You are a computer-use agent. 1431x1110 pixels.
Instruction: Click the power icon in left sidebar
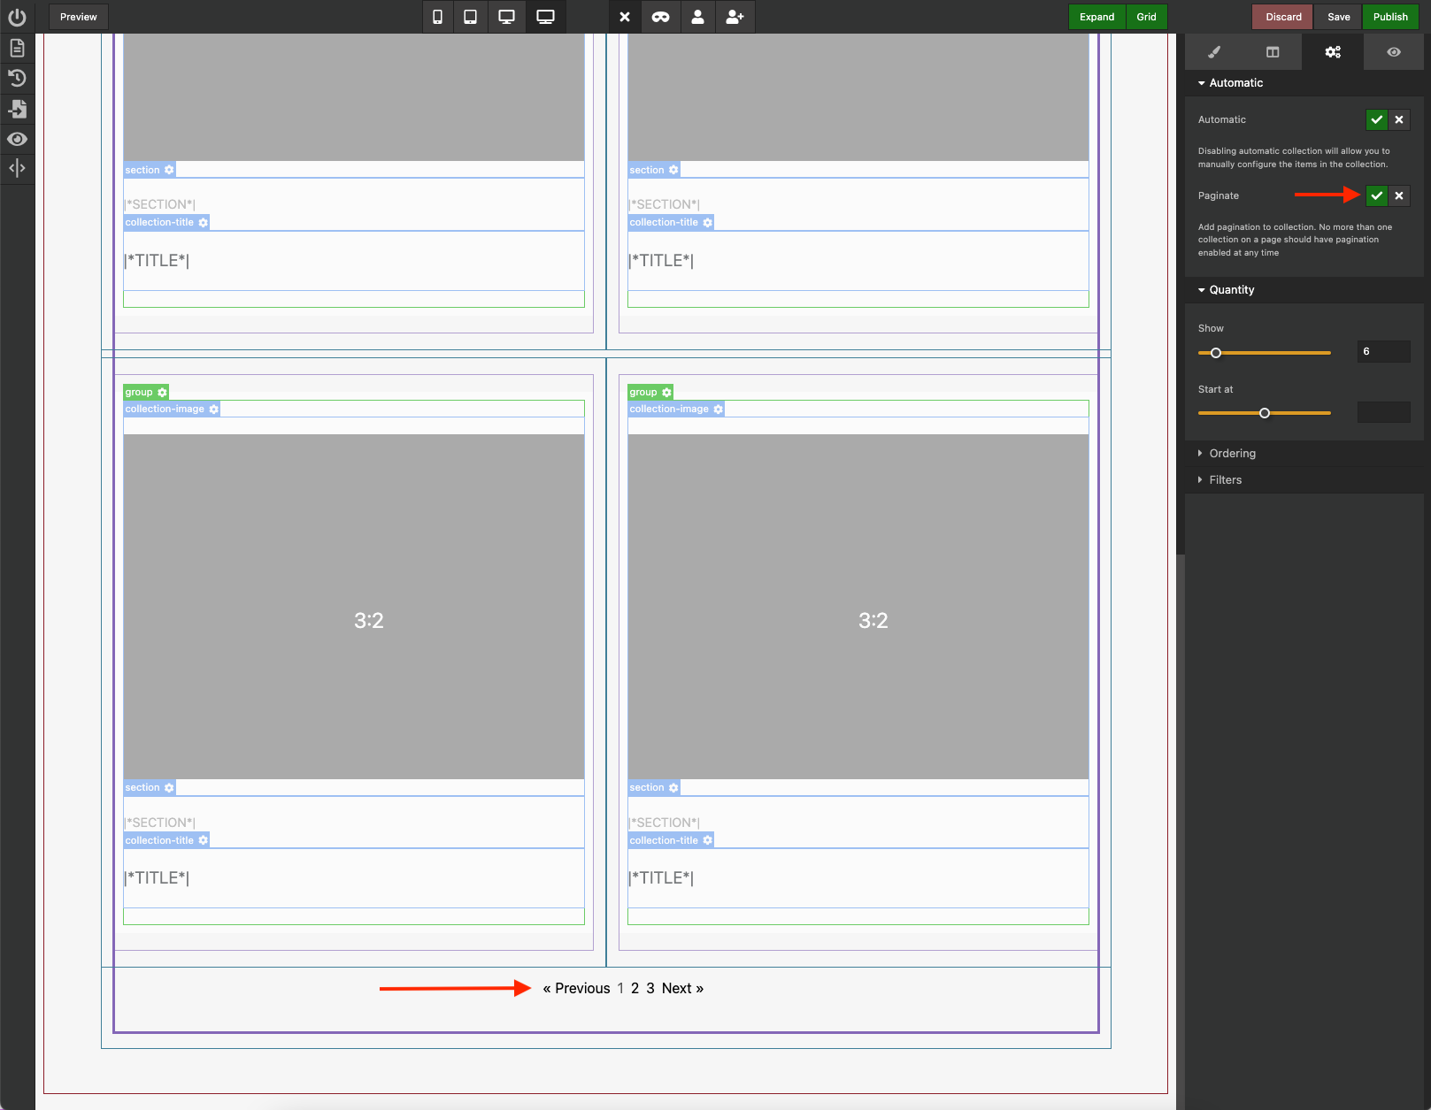(x=17, y=18)
